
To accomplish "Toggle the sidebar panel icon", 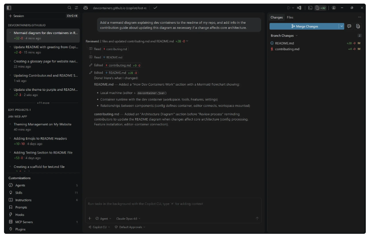I will [9, 8].
